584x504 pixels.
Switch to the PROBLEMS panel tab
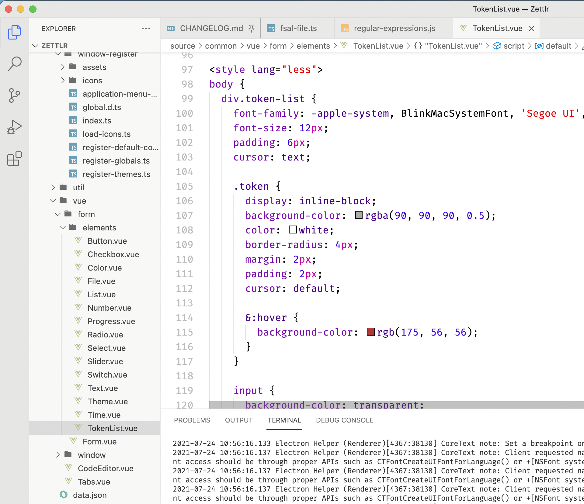tap(192, 420)
